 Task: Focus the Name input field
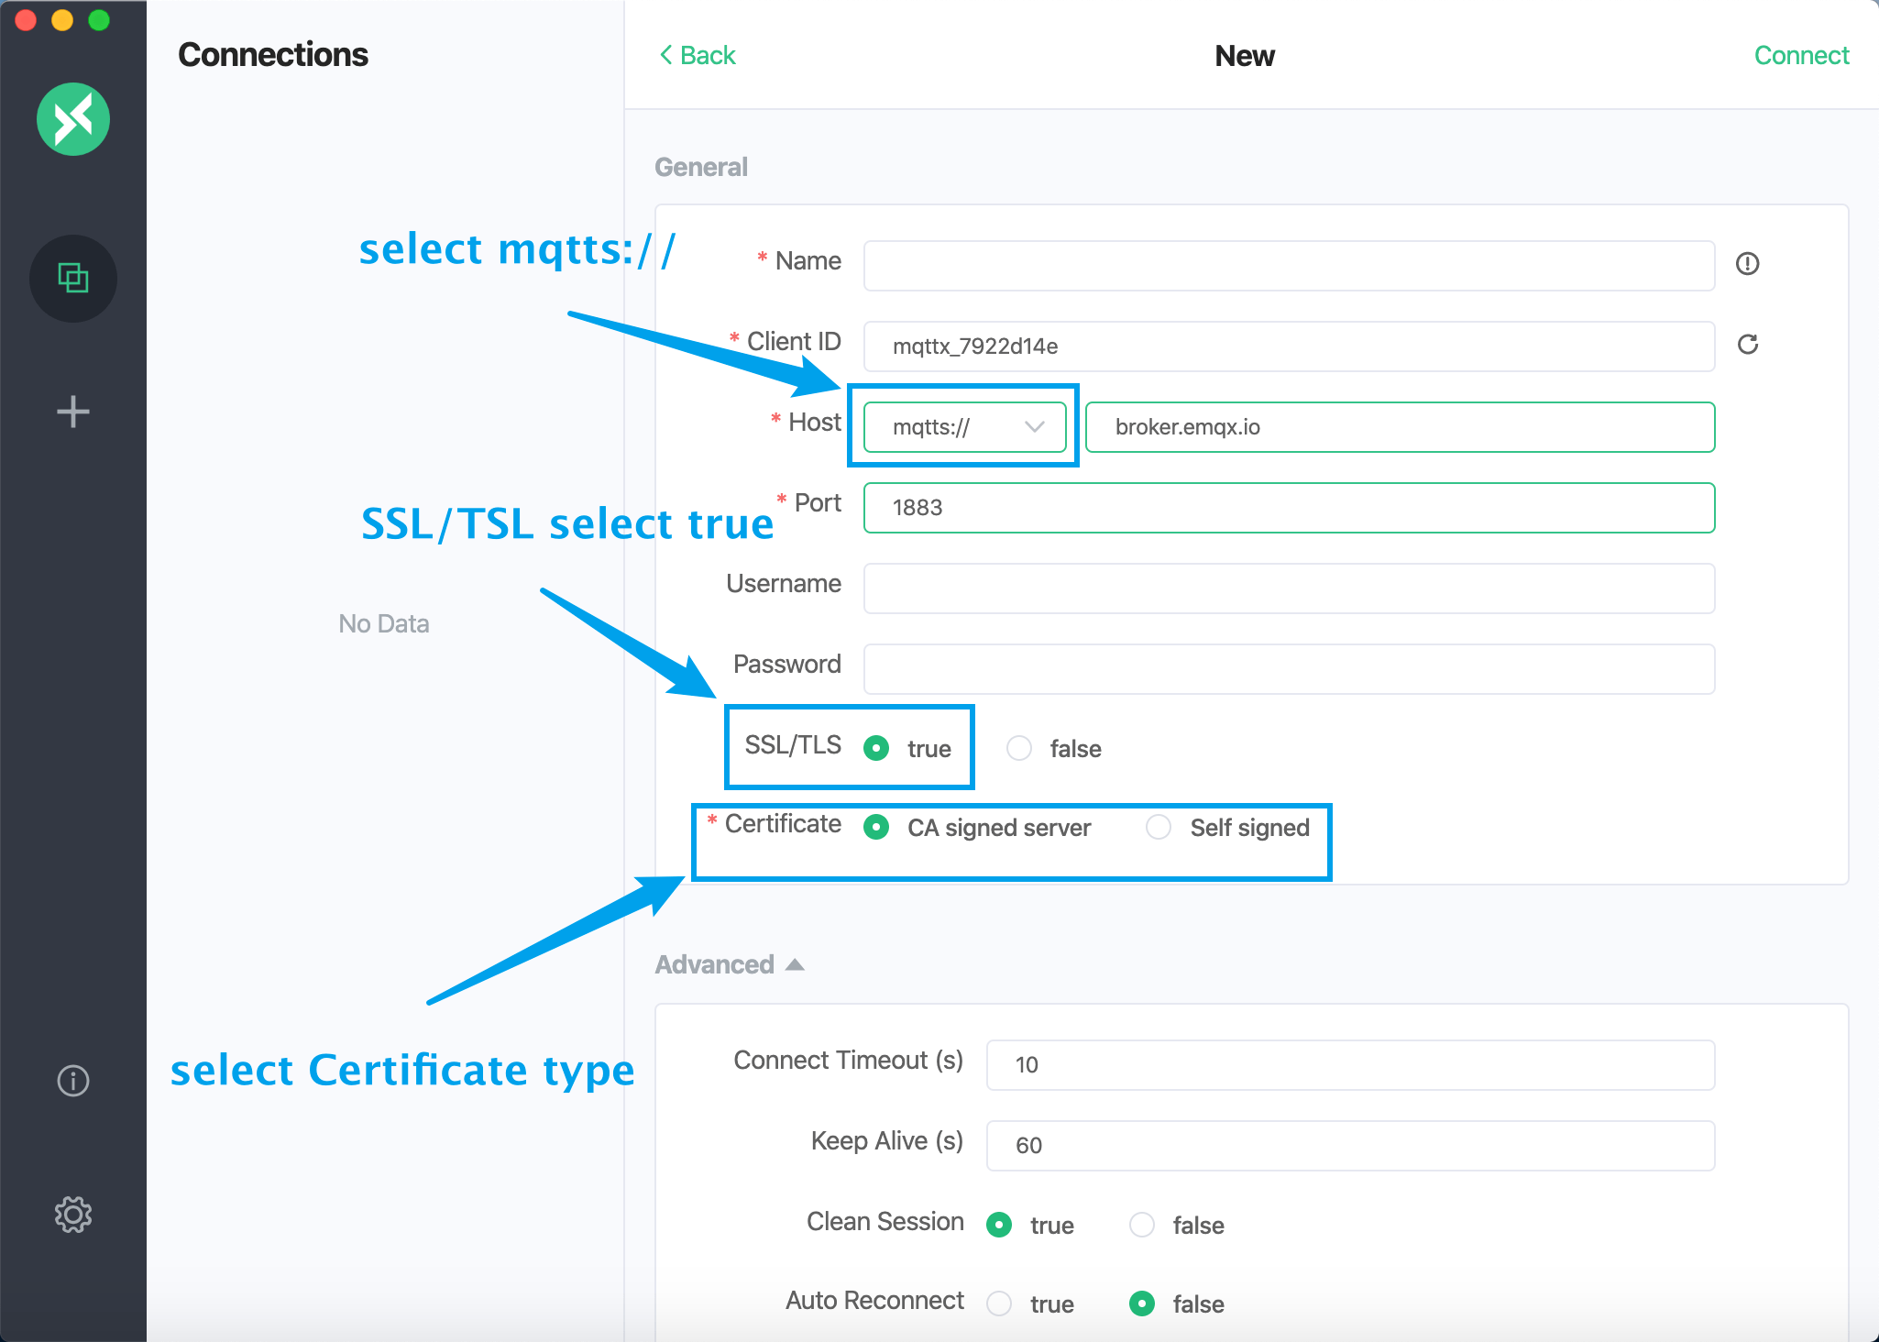click(1288, 266)
